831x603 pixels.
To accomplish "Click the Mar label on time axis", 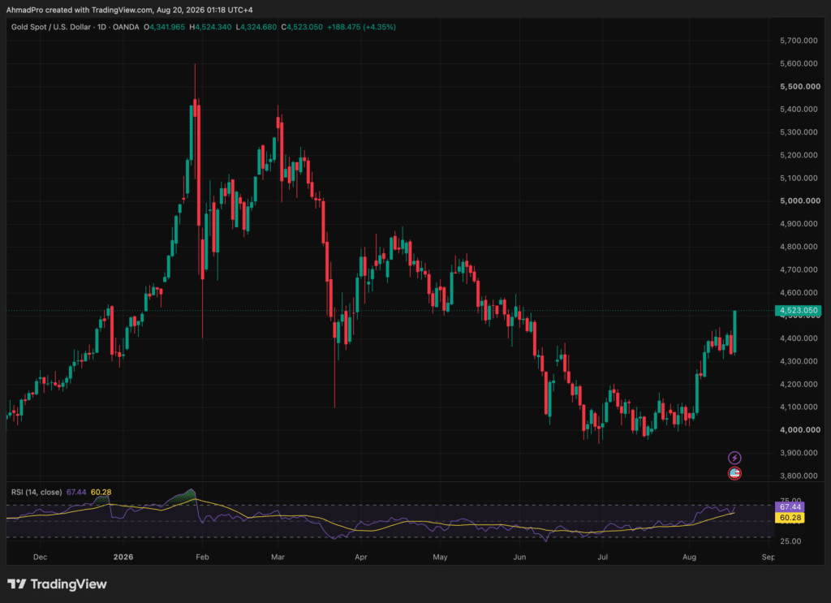I will tap(278, 557).
